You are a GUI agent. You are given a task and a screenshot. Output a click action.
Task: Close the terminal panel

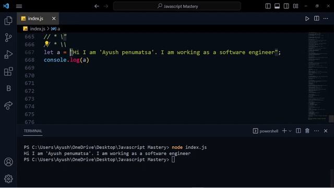[x=326, y=131]
